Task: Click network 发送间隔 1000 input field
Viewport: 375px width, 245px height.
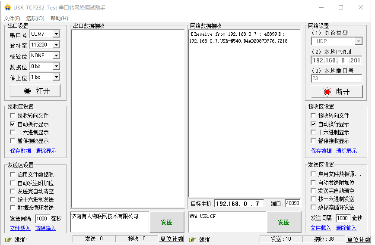Action: (x=343, y=218)
